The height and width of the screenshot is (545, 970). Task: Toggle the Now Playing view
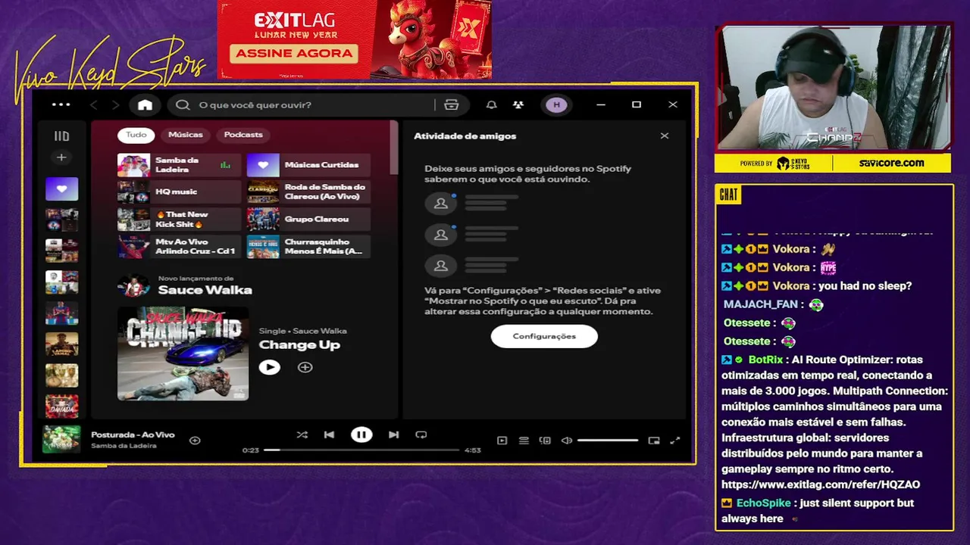502,440
